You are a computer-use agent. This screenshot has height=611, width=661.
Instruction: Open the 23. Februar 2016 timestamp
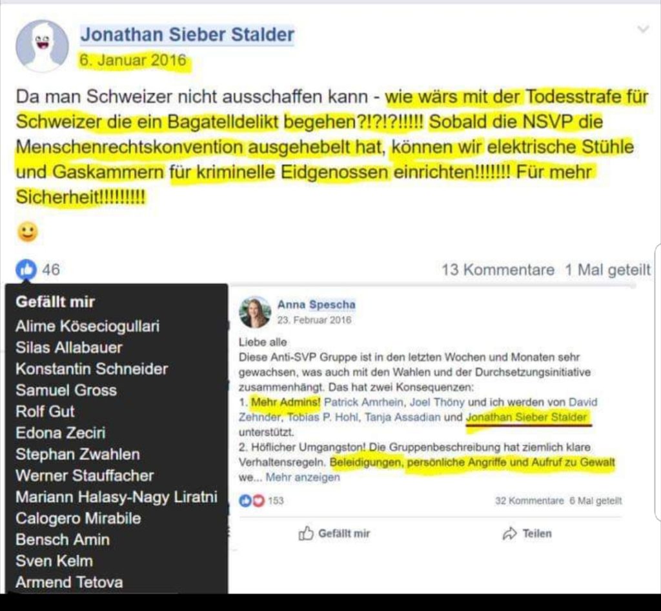[314, 320]
